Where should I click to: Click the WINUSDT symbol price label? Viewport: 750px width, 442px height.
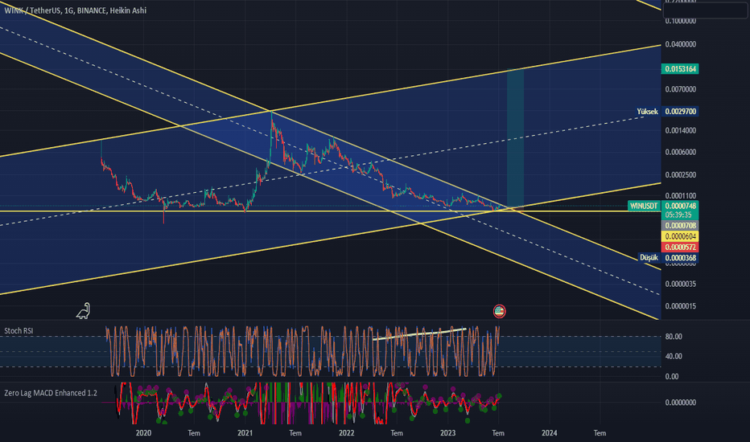point(644,206)
